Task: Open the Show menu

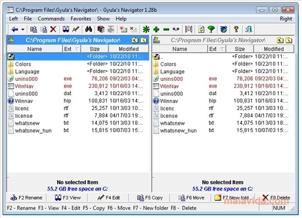Action: coord(103,19)
